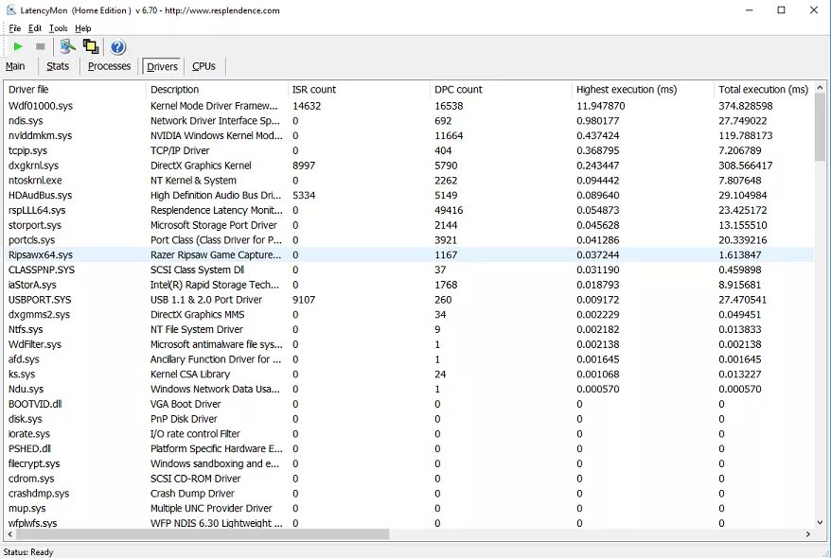This screenshot has height=558, width=831.
Task: Start monitoring with the green play icon
Action: click(x=18, y=47)
